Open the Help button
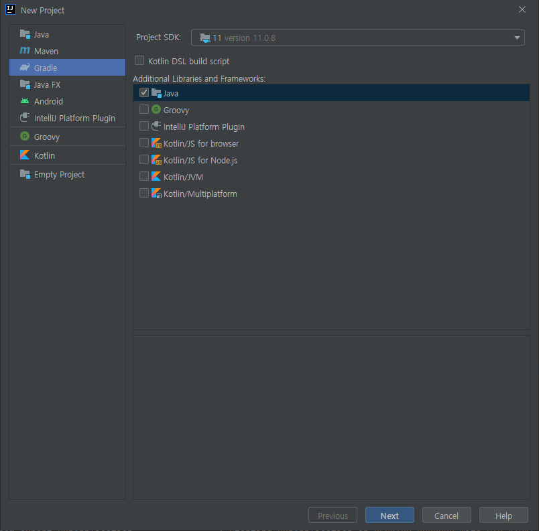539x531 pixels. point(503,515)
